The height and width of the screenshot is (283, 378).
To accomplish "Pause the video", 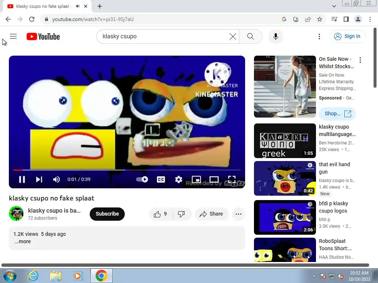I will coord(22,179).
